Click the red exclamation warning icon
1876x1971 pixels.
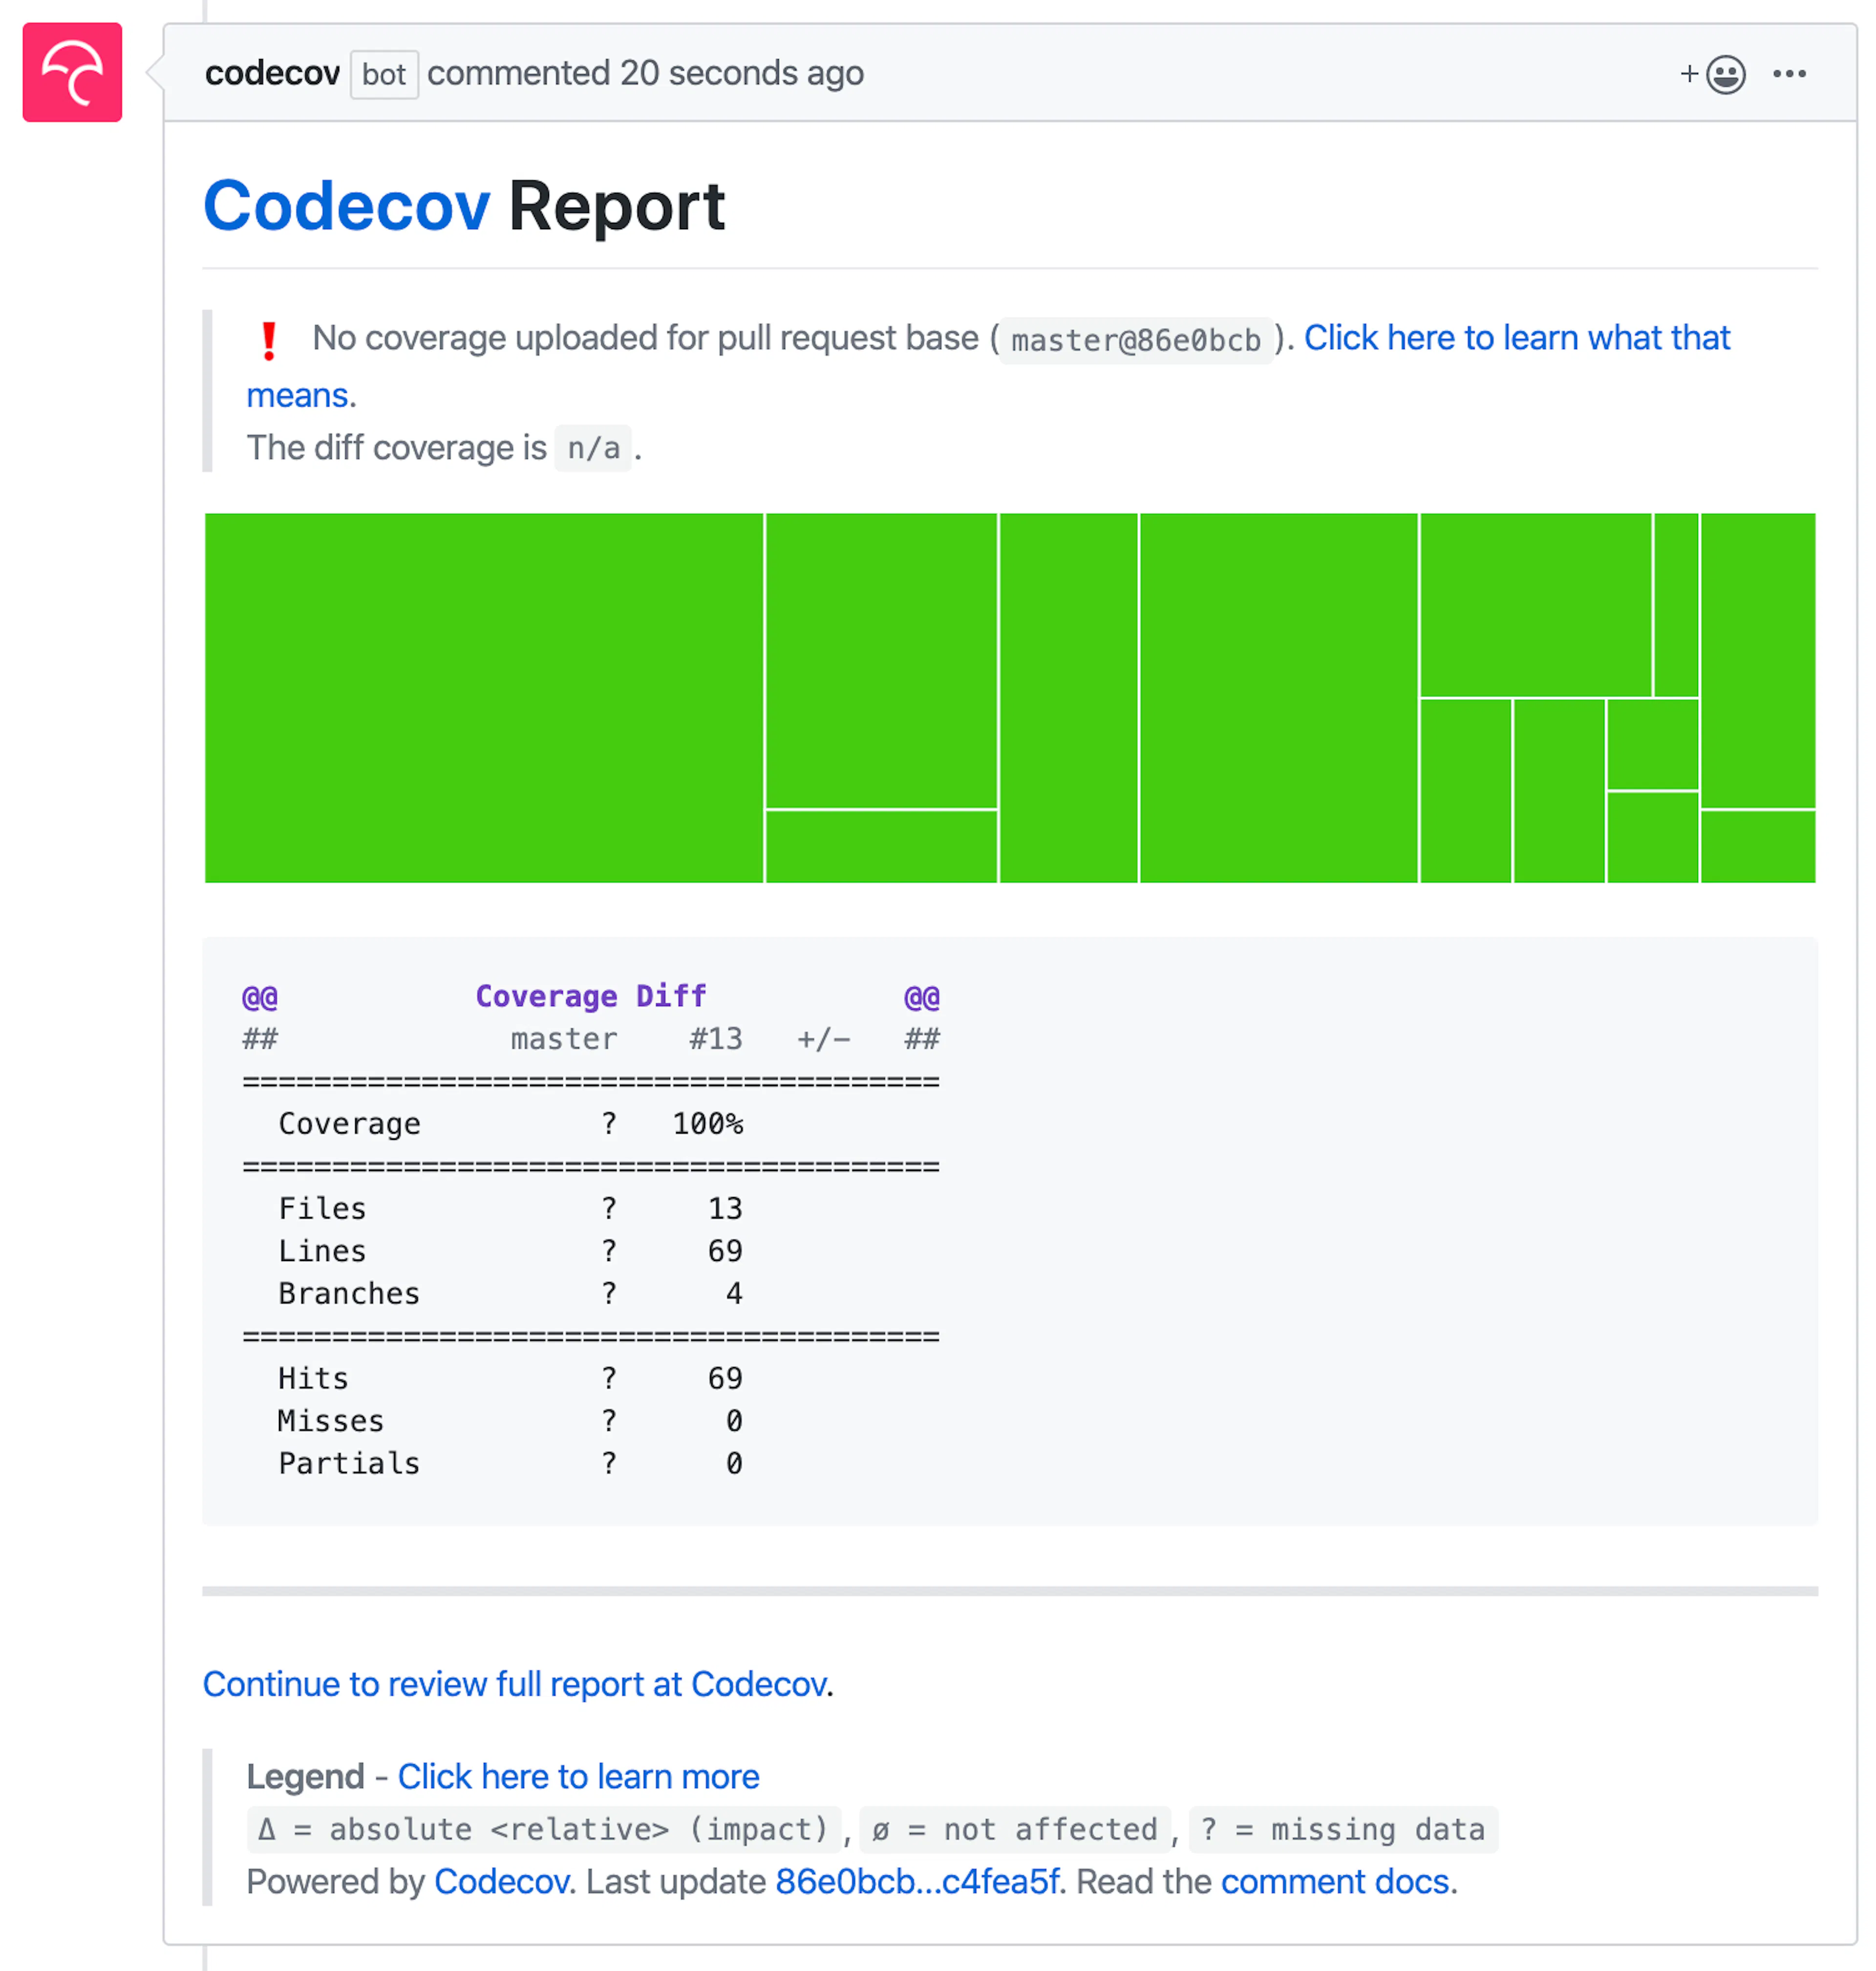point(268,340)
